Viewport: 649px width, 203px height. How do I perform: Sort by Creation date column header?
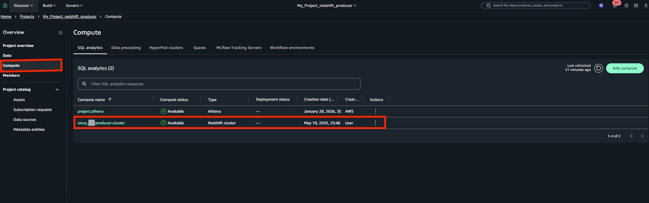pyautogui.click(x=319, y=100)
